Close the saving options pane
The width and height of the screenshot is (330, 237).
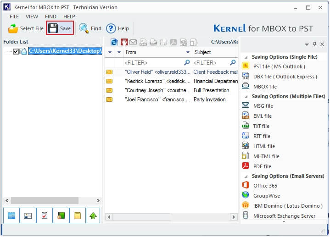coord(322,44)
